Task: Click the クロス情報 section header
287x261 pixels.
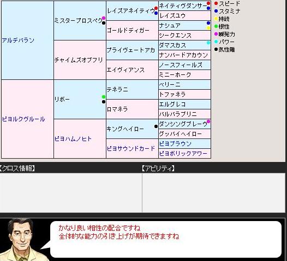Action: (17, 168)
